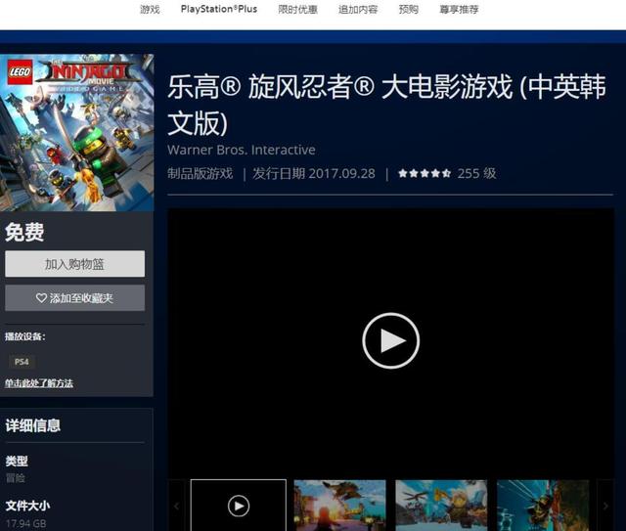Select the yellow ninja close-up screenshot thumbnail

pyautogui.click(x=441, y=506)
